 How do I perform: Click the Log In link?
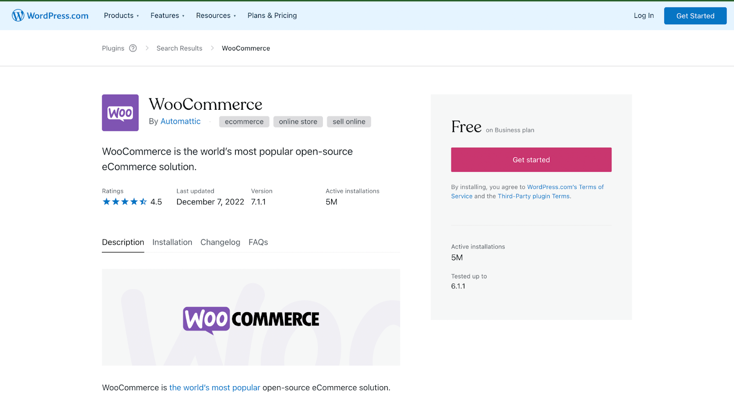(644, 16)
